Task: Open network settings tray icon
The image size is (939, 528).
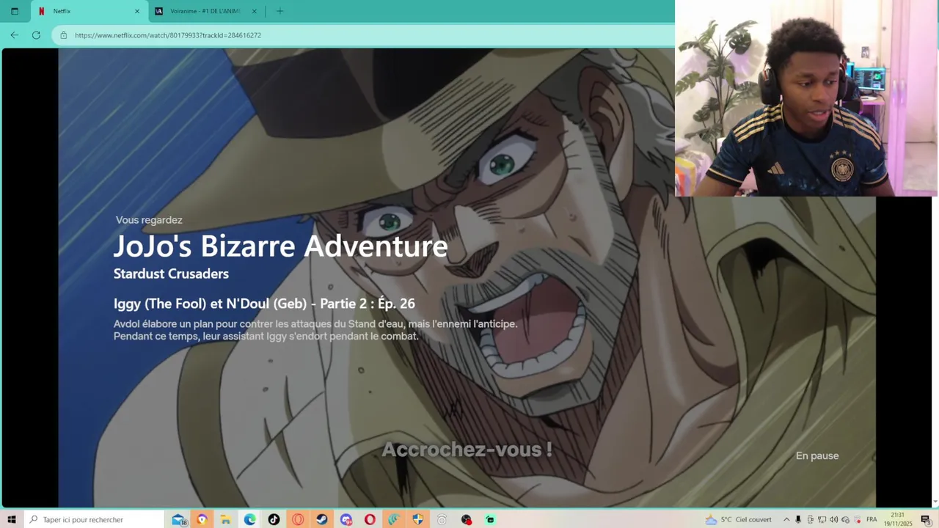Action: (x=822, y=519)
